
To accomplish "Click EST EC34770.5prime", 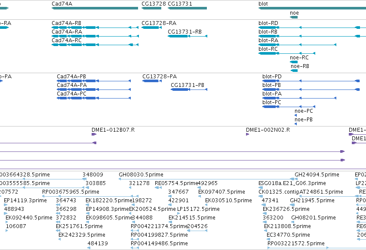I will click(x=288, y=235).
